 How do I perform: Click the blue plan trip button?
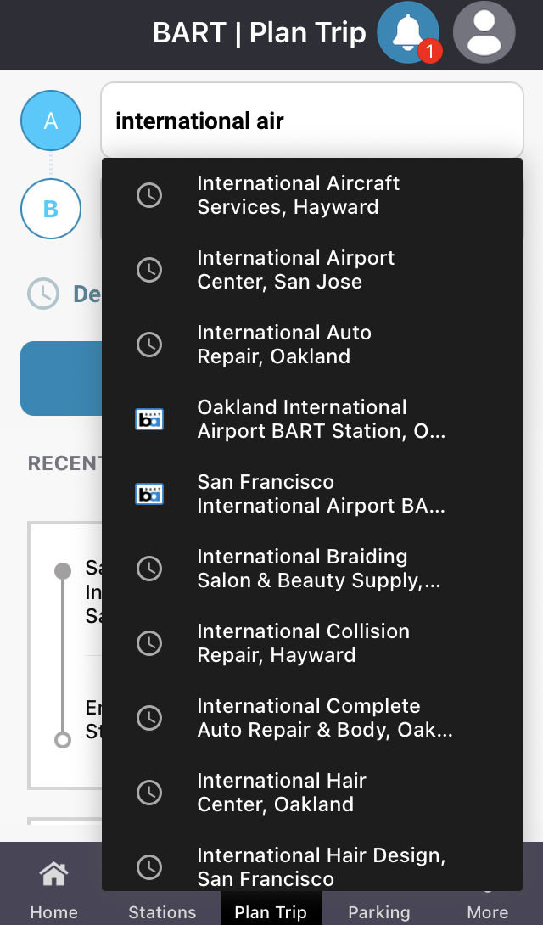[61, 378]
